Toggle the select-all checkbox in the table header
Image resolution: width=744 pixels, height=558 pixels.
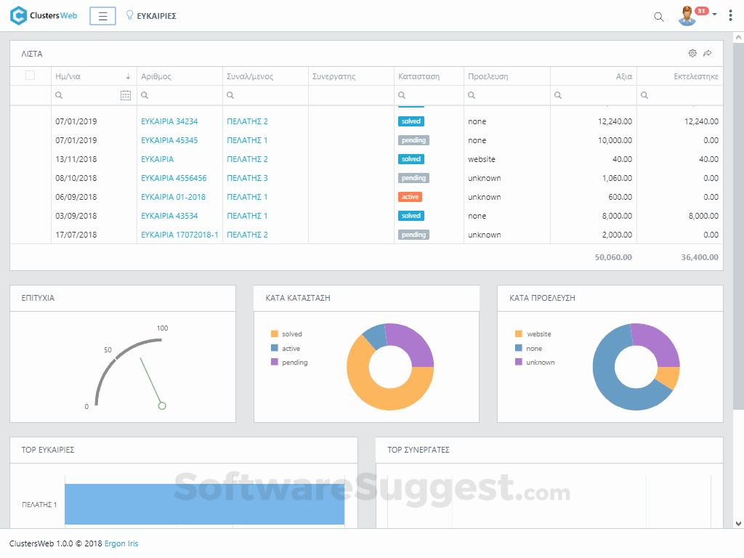coord(30,76)
